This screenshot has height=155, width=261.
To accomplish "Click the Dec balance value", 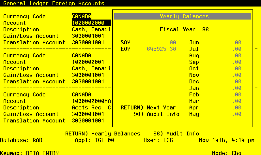I will tap(237, 81).
